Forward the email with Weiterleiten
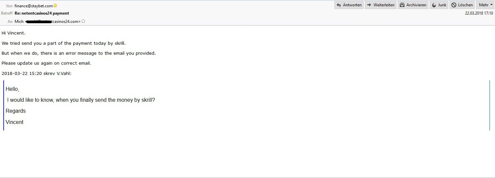Image resolution: width=495 pixels, height=178 pixels. click(381, 5)
